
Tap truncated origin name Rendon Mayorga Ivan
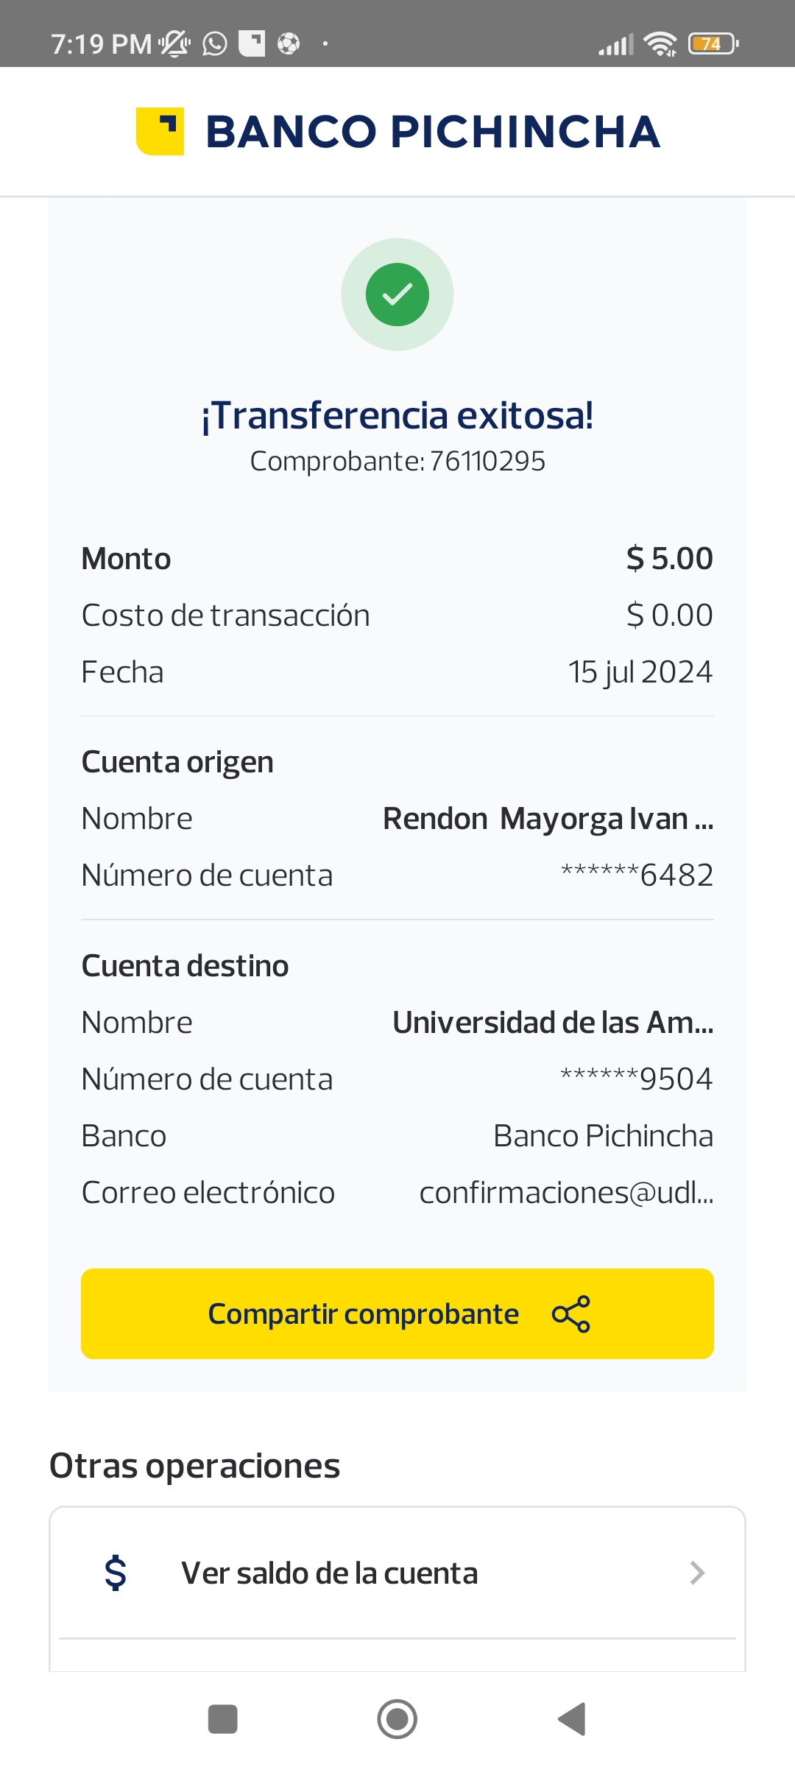point(548,819)
